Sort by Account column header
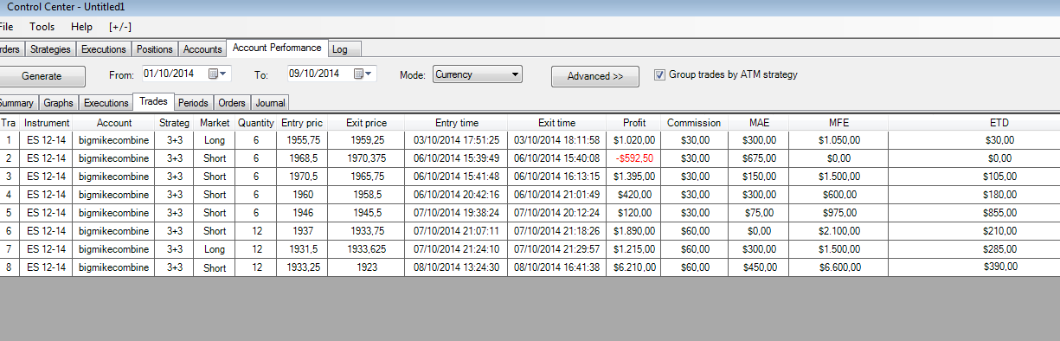 (x=114, y=123)
